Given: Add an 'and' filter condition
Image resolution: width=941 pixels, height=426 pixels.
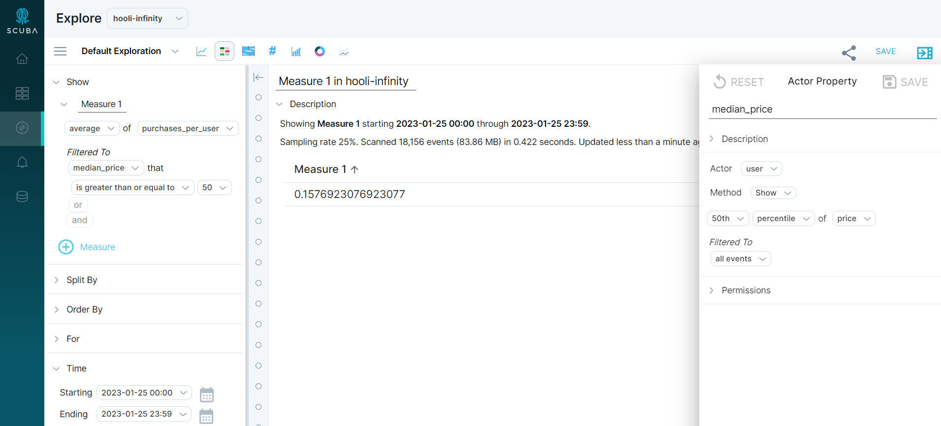Looking at the screenshot, I should coord(79,220).
